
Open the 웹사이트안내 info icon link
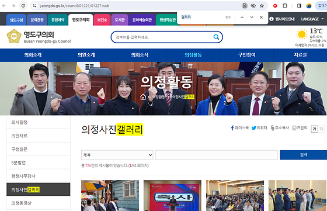pos(282,19)
